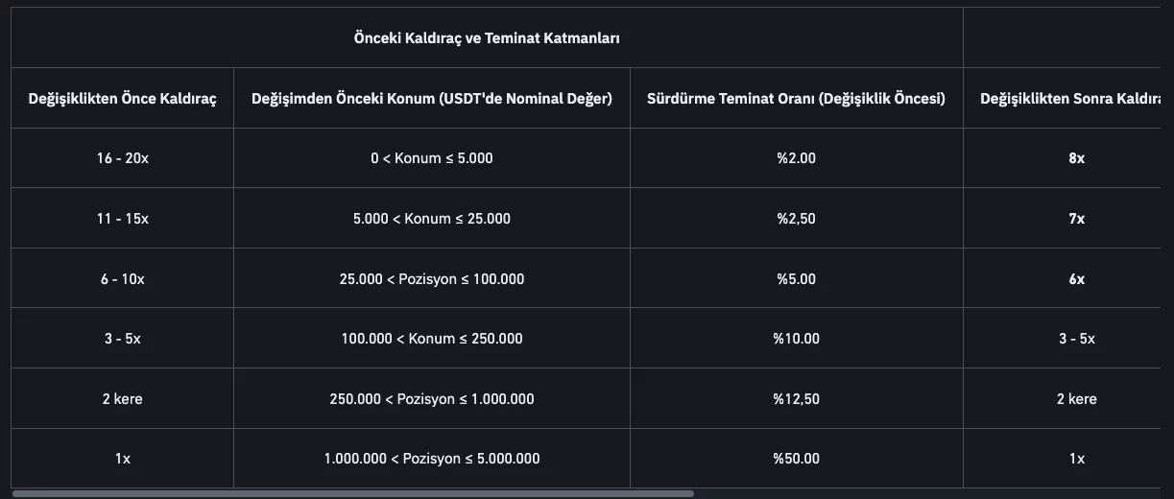Viewport: 1174px width, 499px height.
Task: Select the "6 - 10x" leverage cell
Action: tap(123, 279)
